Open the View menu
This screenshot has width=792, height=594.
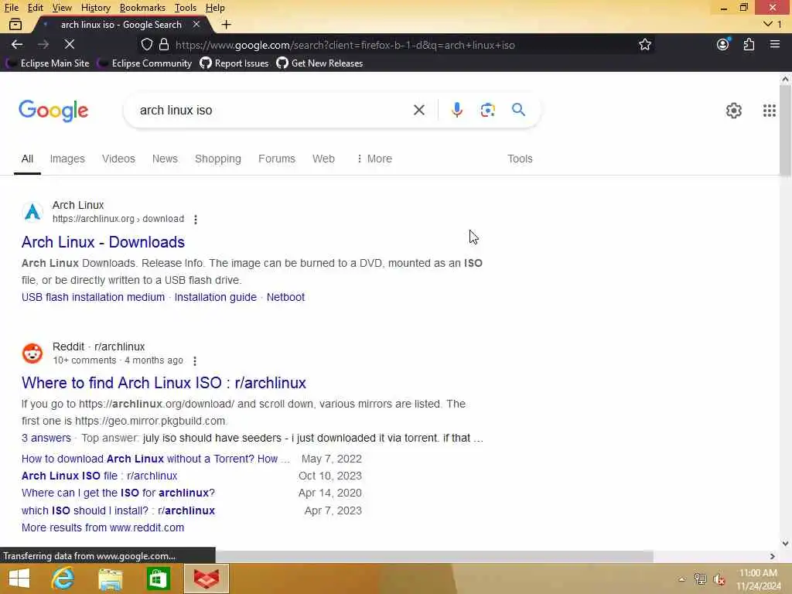coord(62,8)
